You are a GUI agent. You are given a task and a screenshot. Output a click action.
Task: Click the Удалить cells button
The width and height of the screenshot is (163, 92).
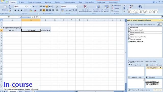click(116, 8)
